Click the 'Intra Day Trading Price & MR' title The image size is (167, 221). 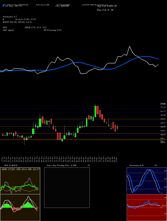61,165
